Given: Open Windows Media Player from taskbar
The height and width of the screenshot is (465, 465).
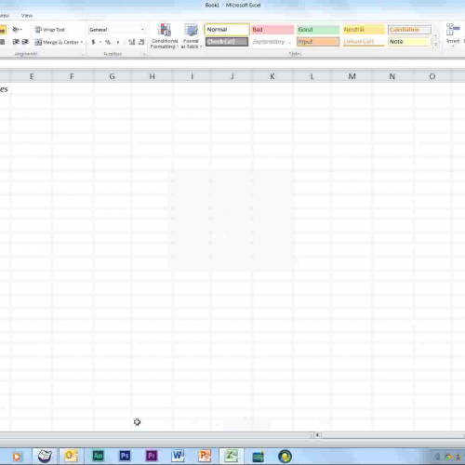Looking at the screenshot, I should pos(17,457).
